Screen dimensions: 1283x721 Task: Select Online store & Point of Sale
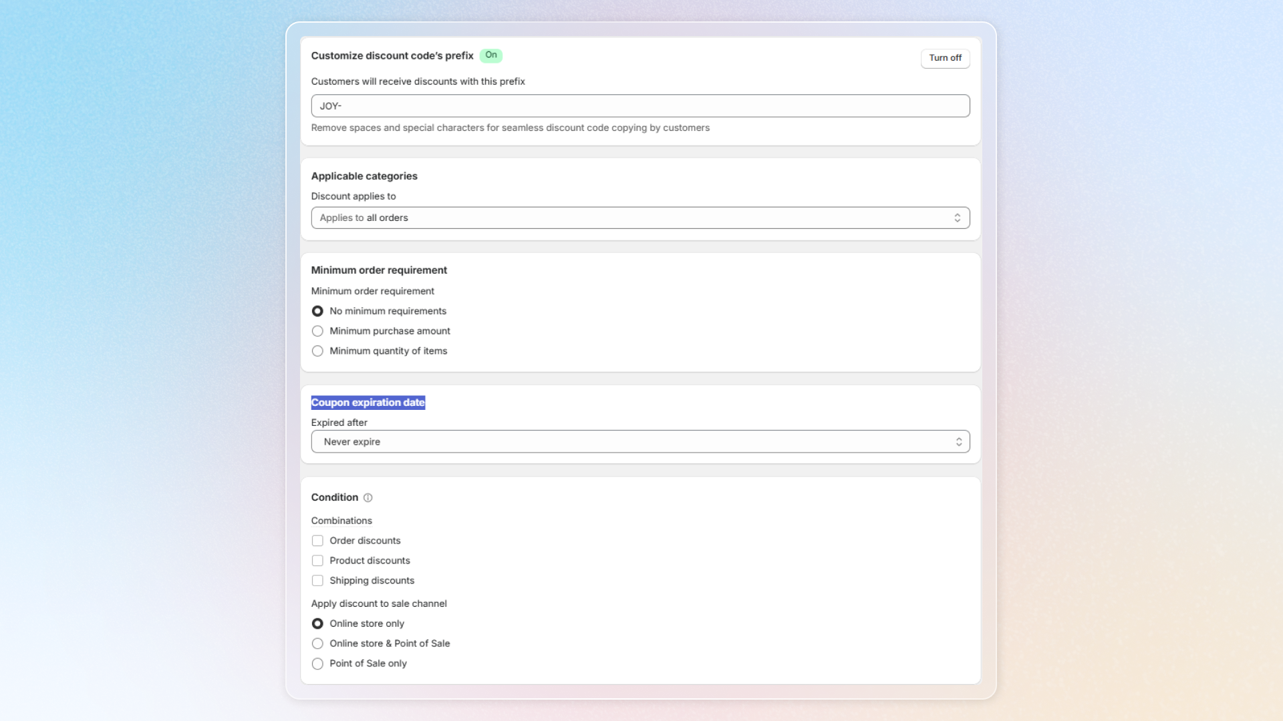(318, 644)
